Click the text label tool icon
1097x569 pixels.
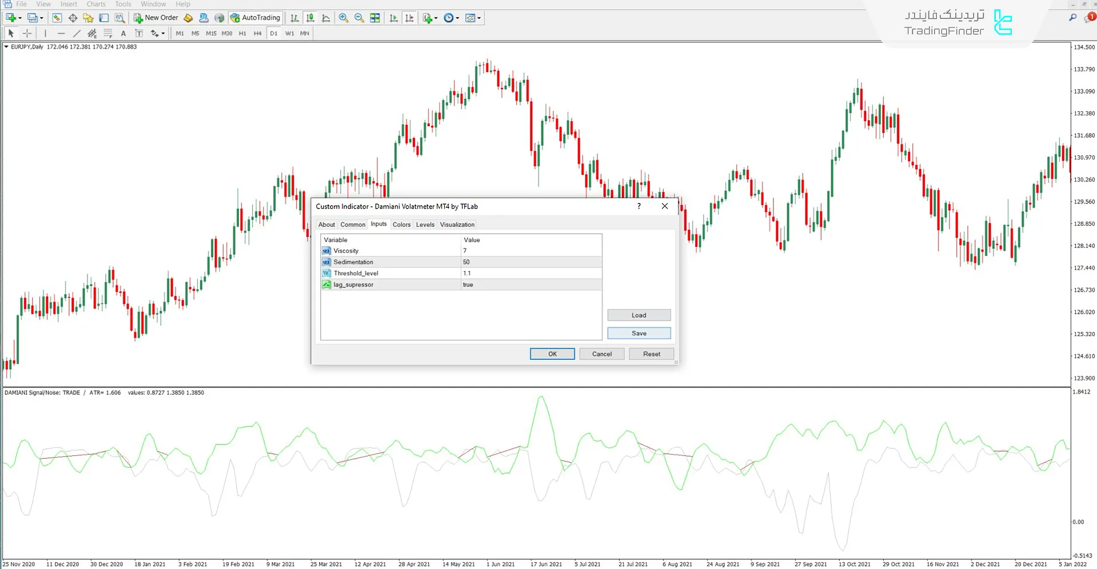tap(138, 34)
